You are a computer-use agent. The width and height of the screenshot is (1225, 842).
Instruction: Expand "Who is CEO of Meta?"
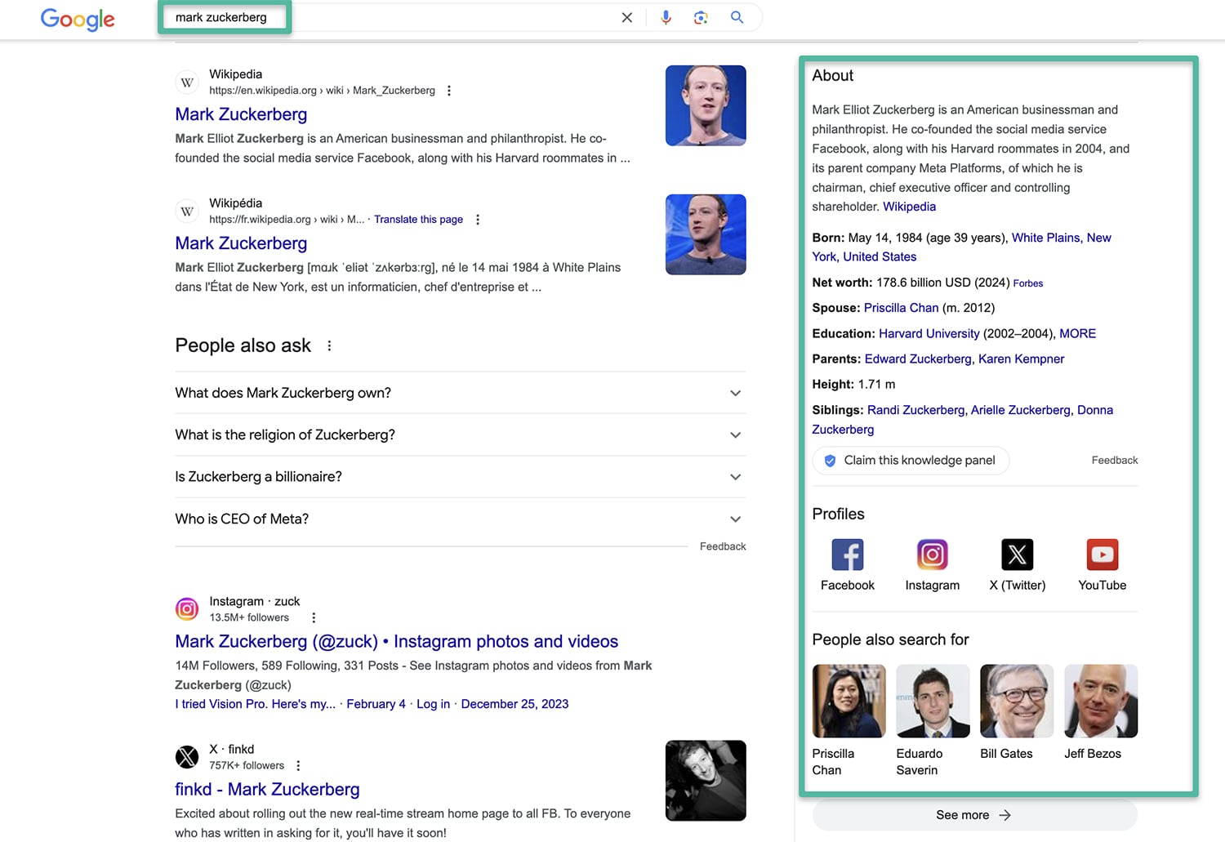point(460,519)
